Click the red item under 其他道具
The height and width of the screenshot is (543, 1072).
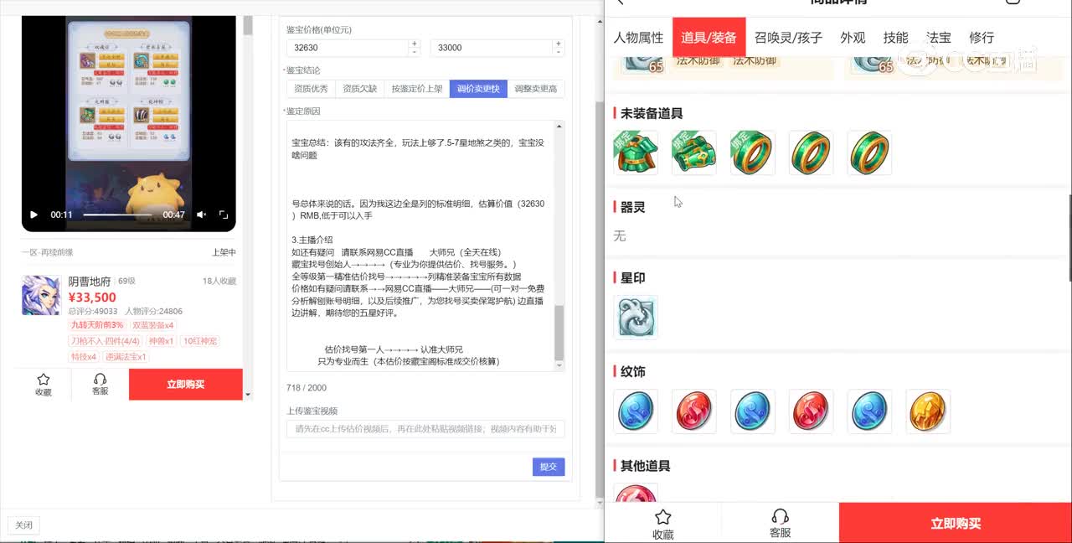coord(636,493)
